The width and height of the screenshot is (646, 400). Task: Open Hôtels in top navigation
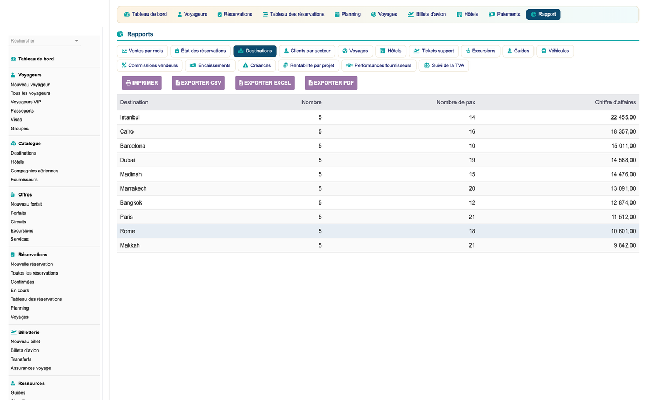click(467, 15)
